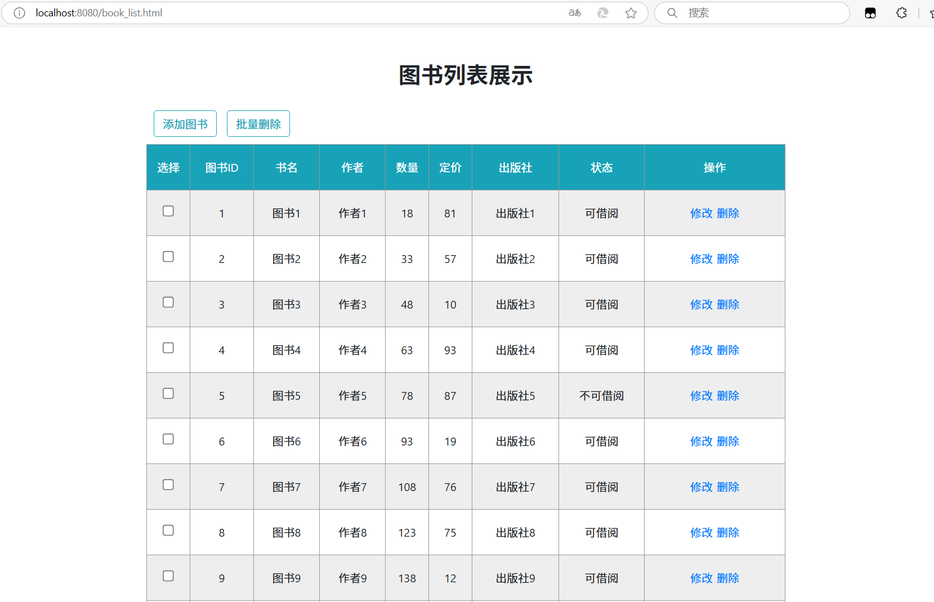Click 修改 link for 图书9

pos(701,578)
